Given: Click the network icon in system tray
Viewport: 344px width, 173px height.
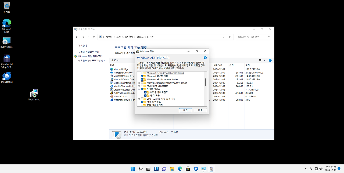Looking at the screenshot, I should 316,169.
